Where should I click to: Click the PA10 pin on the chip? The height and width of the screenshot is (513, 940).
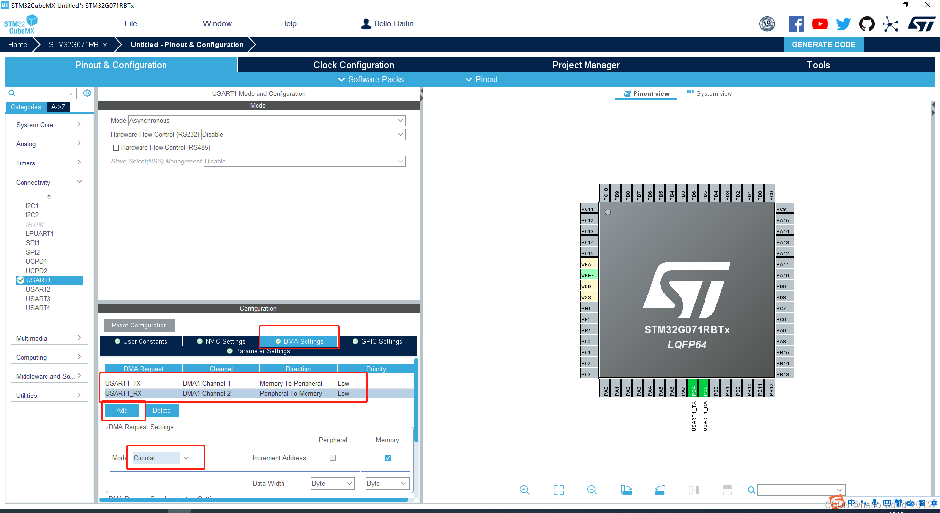click(784, 275)
